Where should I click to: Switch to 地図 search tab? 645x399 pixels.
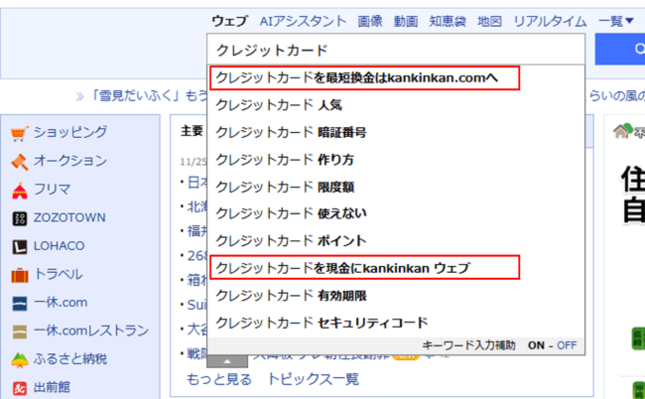pos(489,21)
